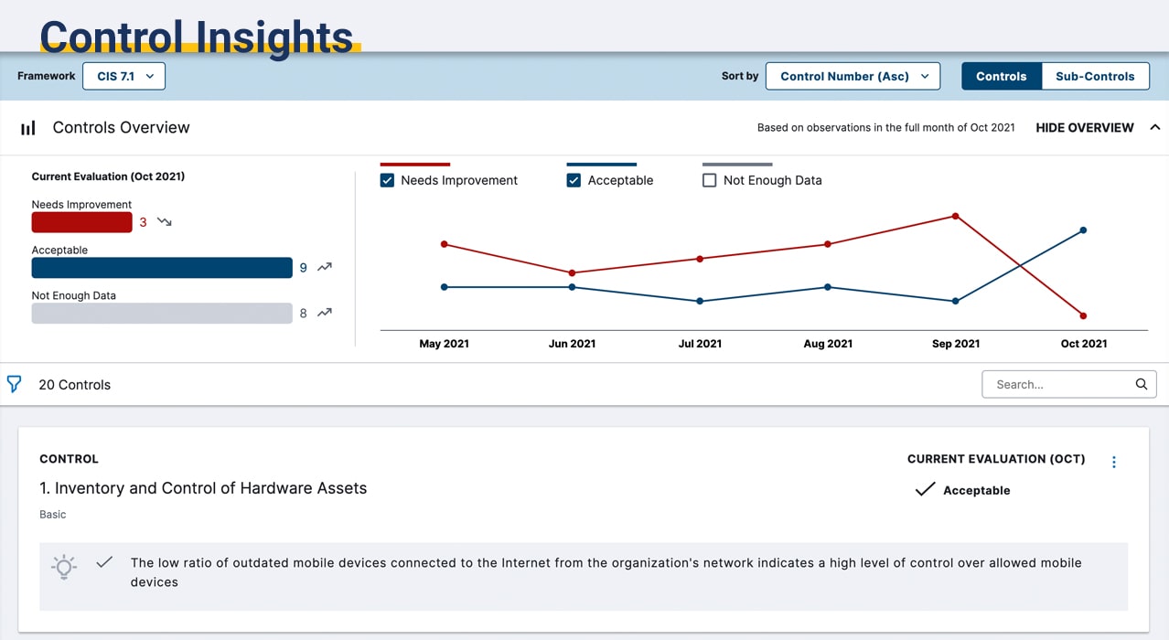Collapse overview using the chevron arrow

(1154, 127)
